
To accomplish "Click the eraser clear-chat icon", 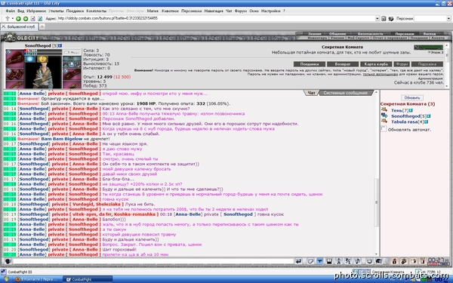I will [x=310, y=261].
